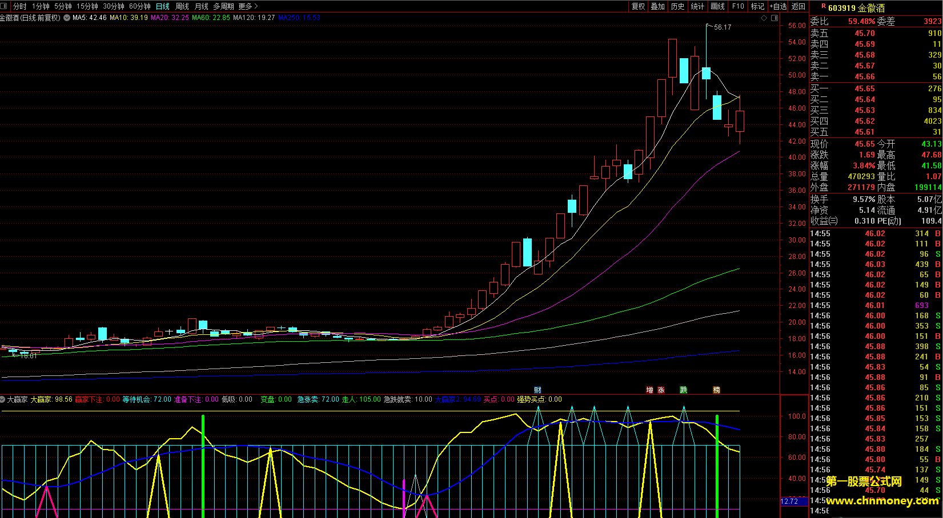Viewport: 943px width, 518px height.
Task: Click the 大赢家: 98.56 indicator value
Action: click(x=51, y=399)
